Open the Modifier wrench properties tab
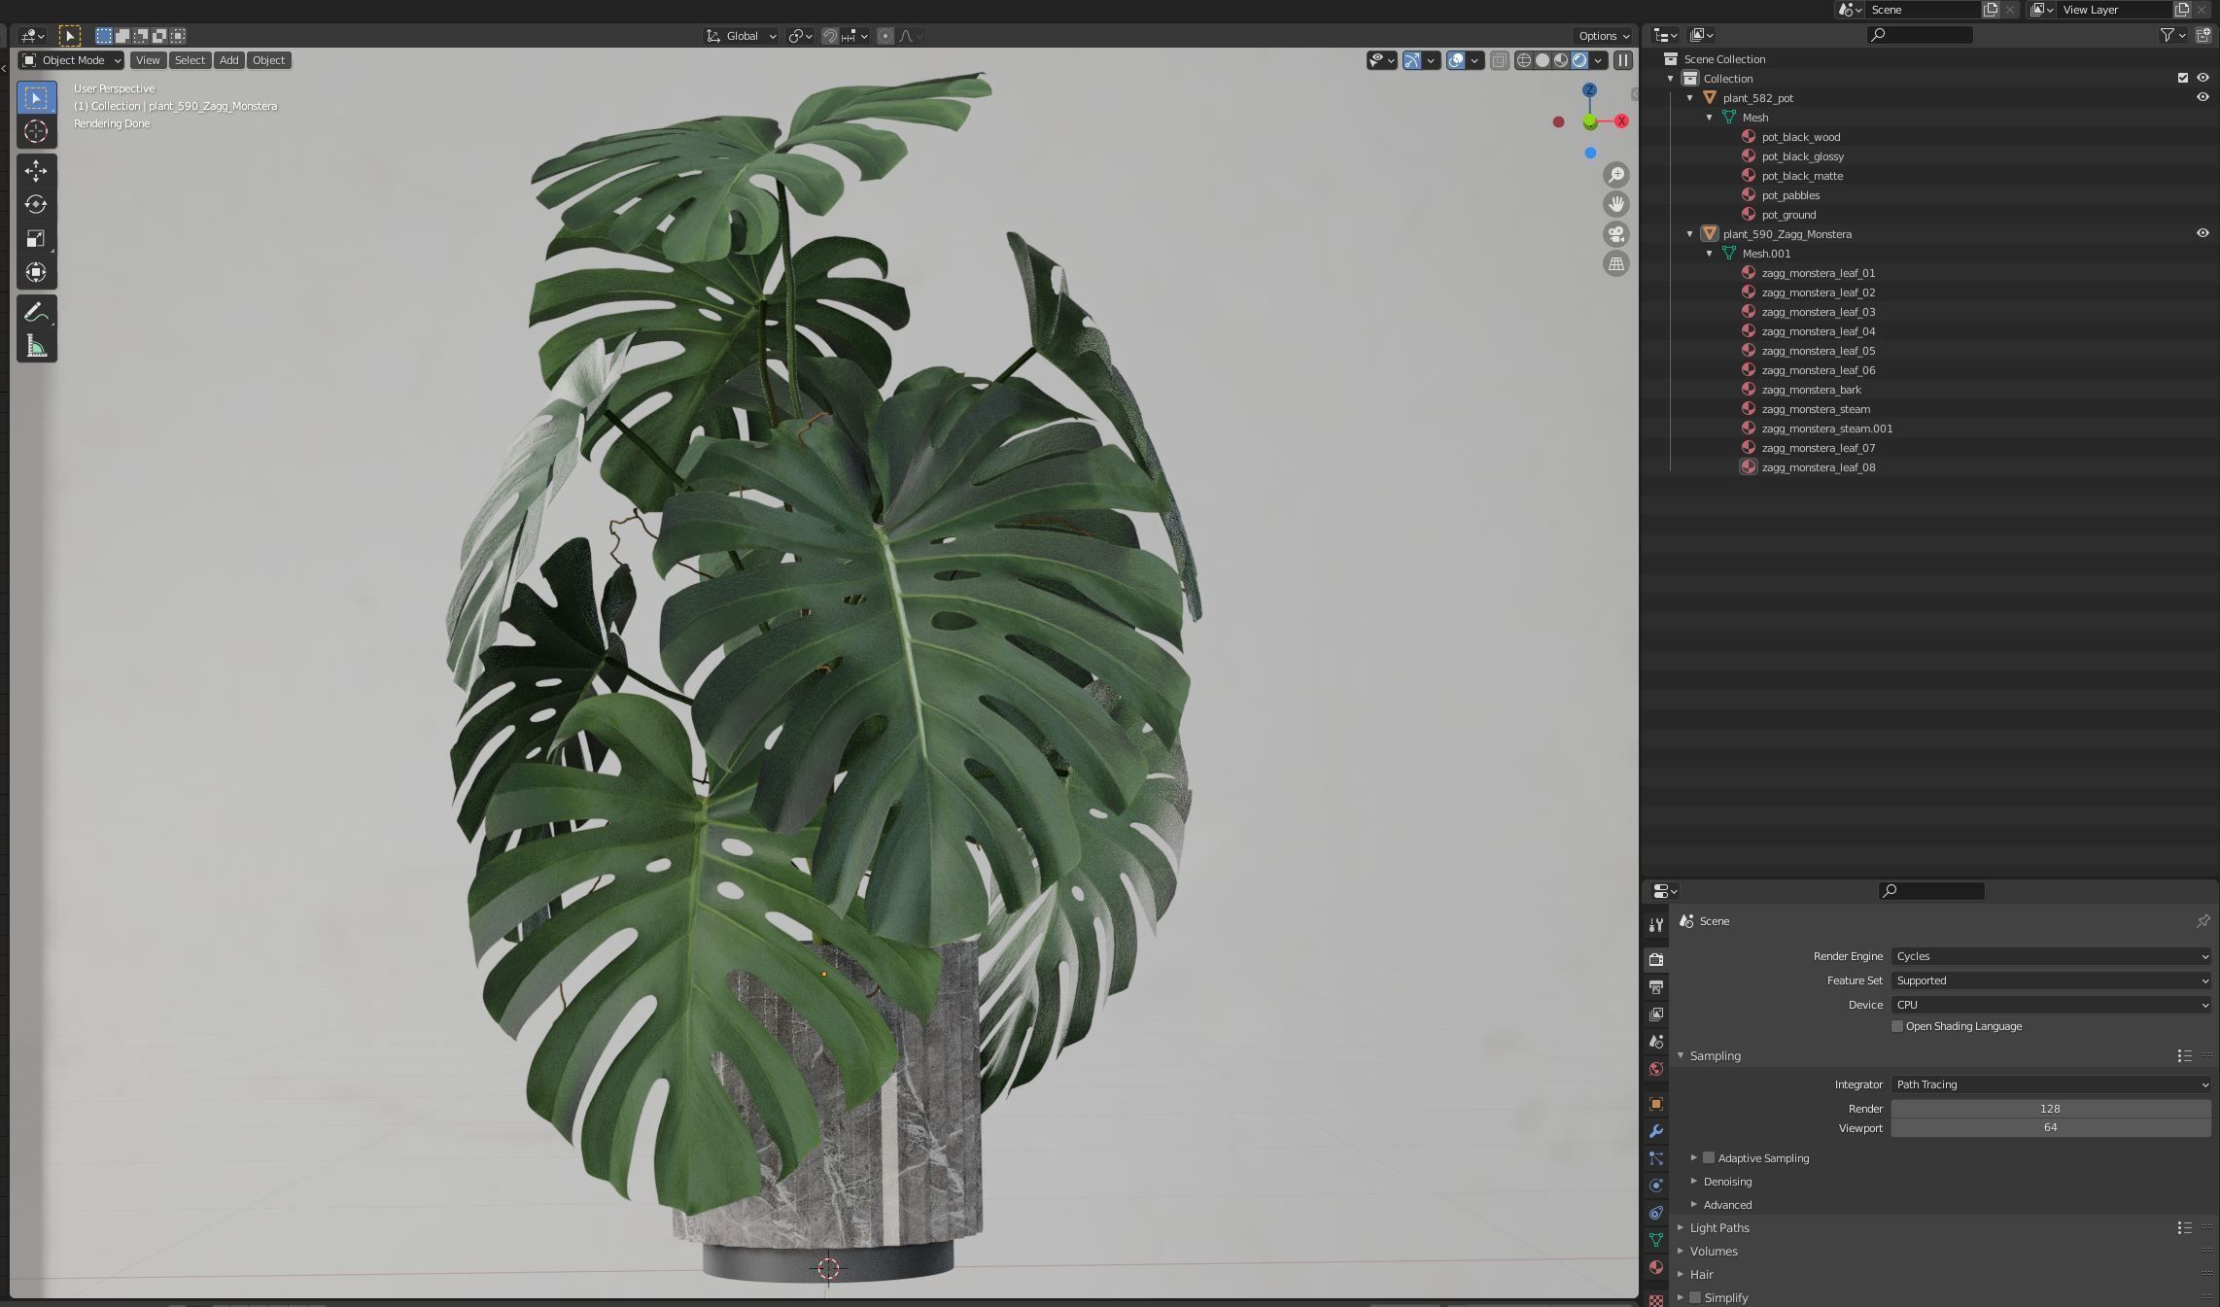This screenshot has width=2220, height=1307. pos(1656,1131)
